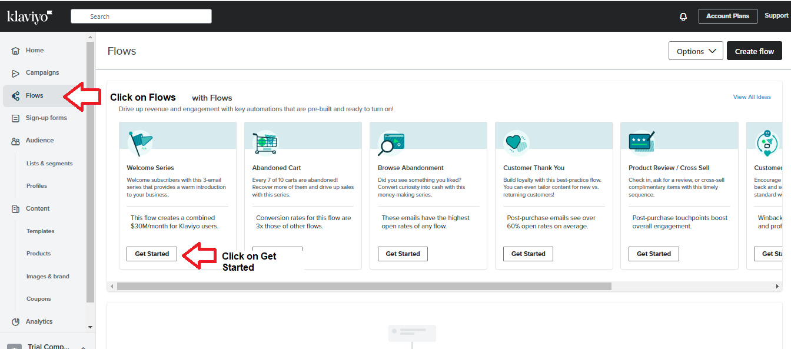Screen dimensions: 791x349
Task: Open Coupons in sidebar
Action: click(x=39, y=299)
